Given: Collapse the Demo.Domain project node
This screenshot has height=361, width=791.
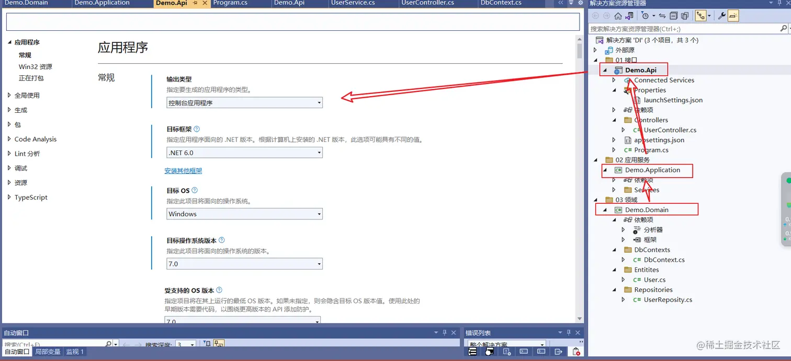Looking at the screenshot, I should [604, 210].
